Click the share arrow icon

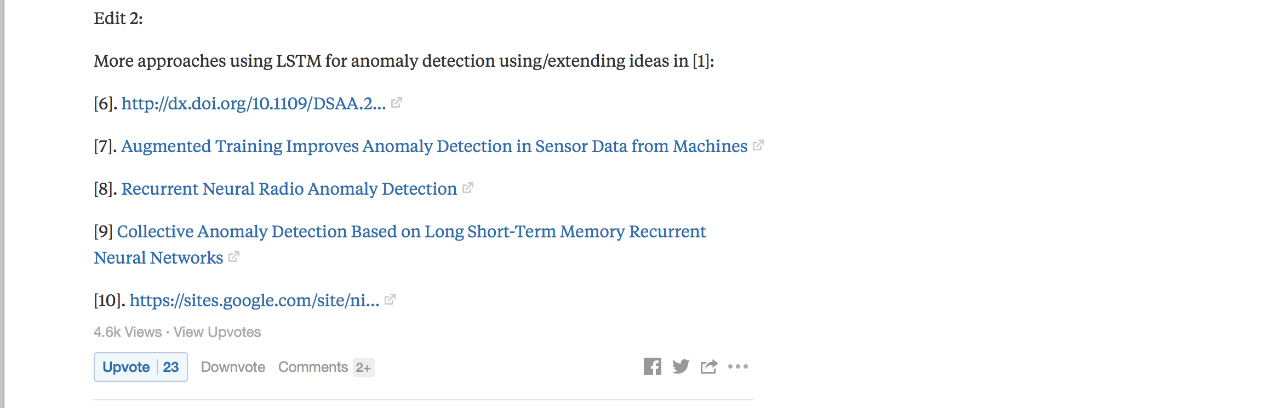click(x=708, y=366)
